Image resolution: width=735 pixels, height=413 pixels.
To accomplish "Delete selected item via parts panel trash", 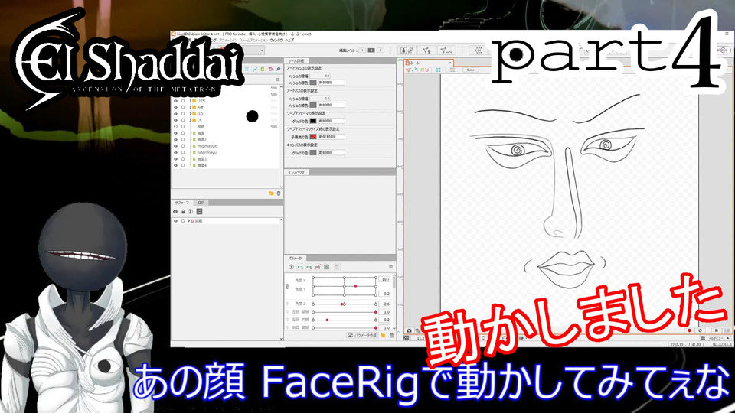I will (x=279, y=193).
